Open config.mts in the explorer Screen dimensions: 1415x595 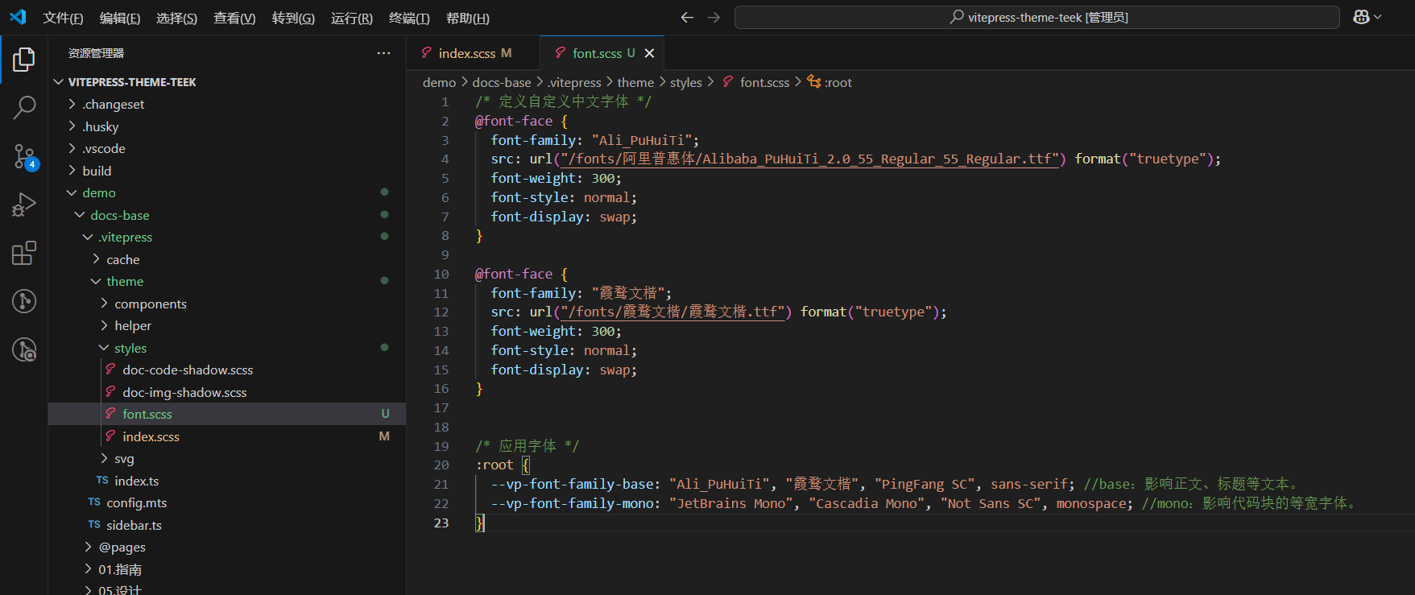point(227,502)
